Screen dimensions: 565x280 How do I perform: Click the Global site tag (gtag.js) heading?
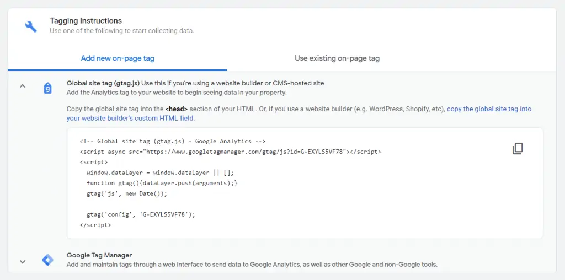click(x=103, y=83)
